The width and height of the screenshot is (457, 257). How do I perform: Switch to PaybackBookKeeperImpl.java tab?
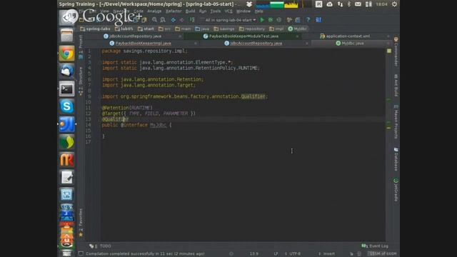143,43
